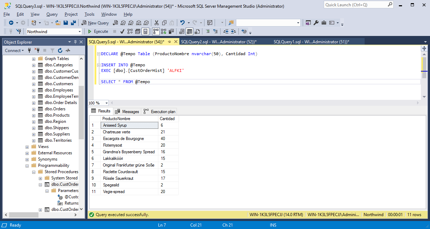This screenshot has height=229, width=430.
Task: Select the ProductoNombre column header
Action: (129, 119)
